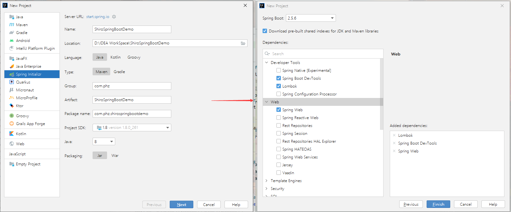The width and height of the screenshot is (511, 212).
Task: Click the Java Enterprise icon
Action: (x=12, y=66)
